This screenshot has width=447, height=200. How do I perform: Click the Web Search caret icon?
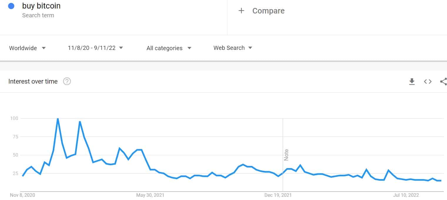250,48
